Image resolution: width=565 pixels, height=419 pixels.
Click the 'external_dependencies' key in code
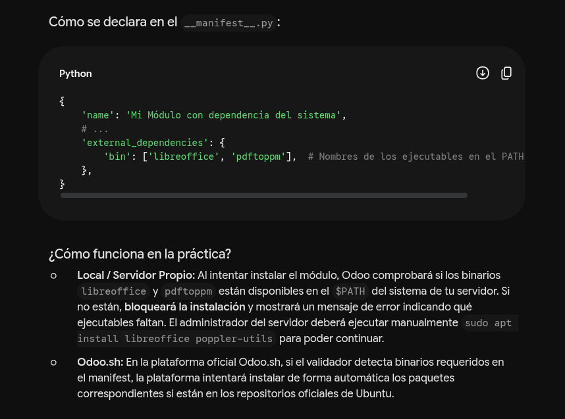point(145,143)
